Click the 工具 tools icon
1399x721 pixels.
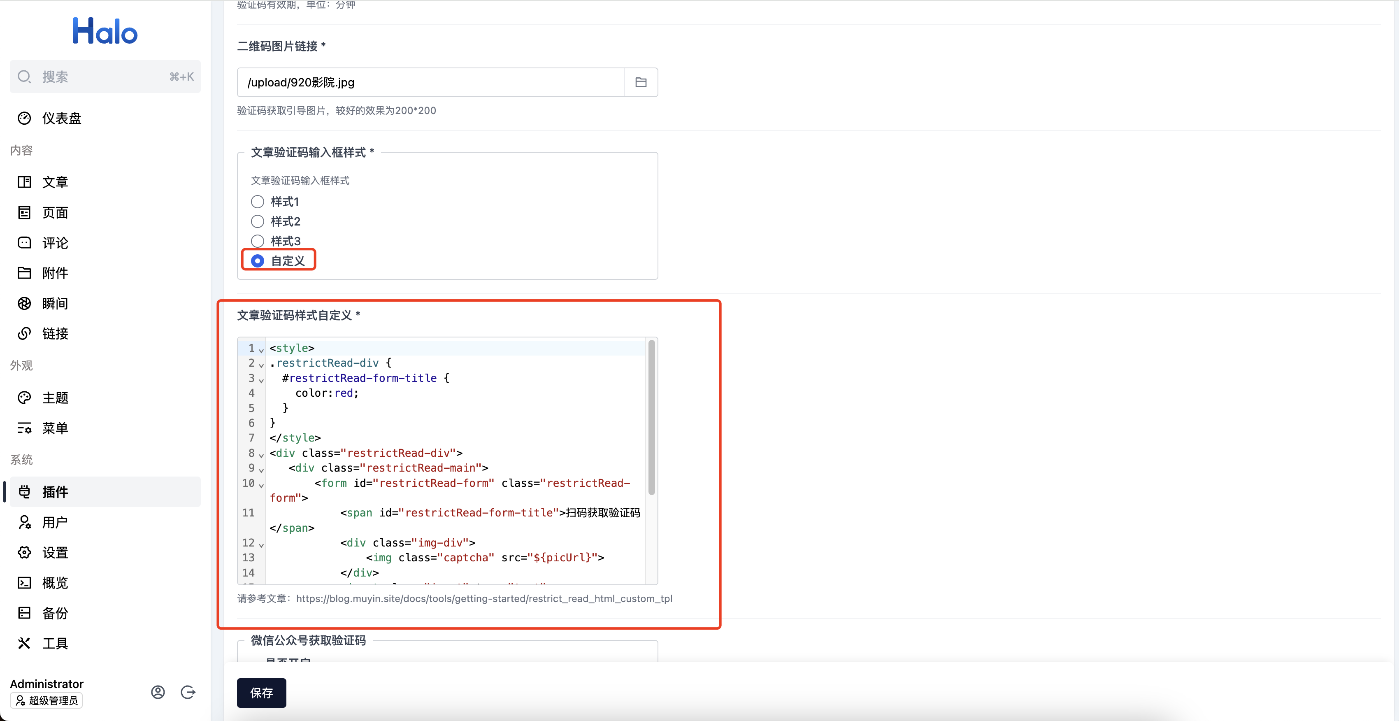[x=24, y=643]
